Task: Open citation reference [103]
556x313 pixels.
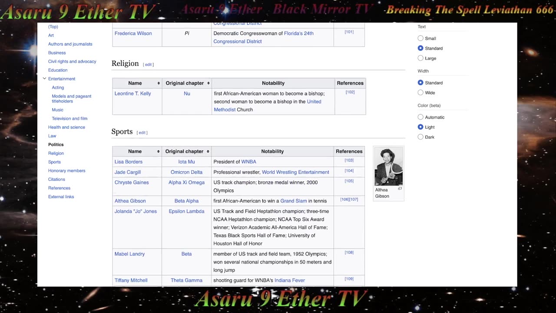Action: [x=349, y=160]
